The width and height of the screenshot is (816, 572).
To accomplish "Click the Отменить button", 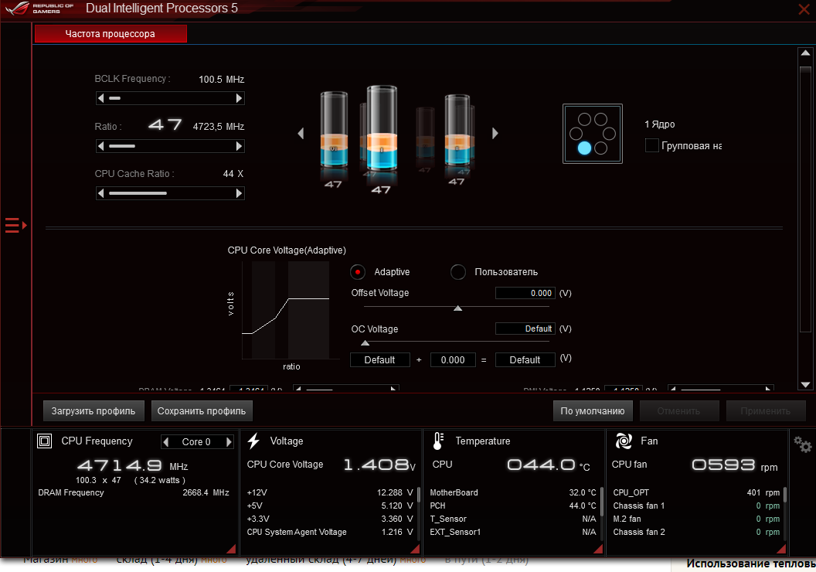I will pyautogui.click(x=678, y=410).
